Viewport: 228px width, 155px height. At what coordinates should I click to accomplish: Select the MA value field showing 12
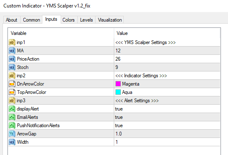coord(167,51)
